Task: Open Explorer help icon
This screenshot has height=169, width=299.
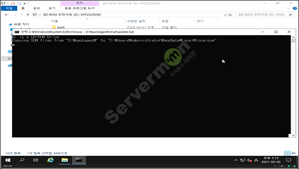Action: [295, 8]
